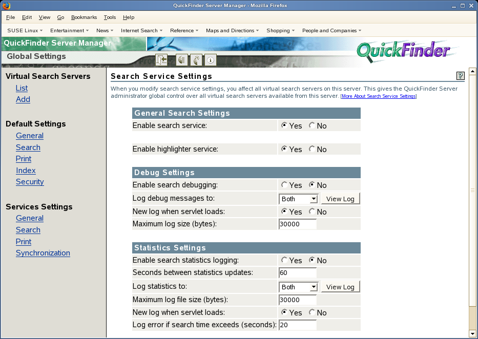Click the globe list icon in header

click(182, 60)
